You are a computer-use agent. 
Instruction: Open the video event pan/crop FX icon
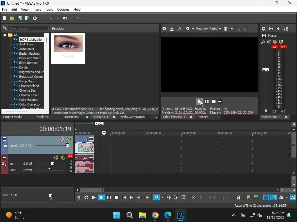pyautogui.click(x=86, y=139)
